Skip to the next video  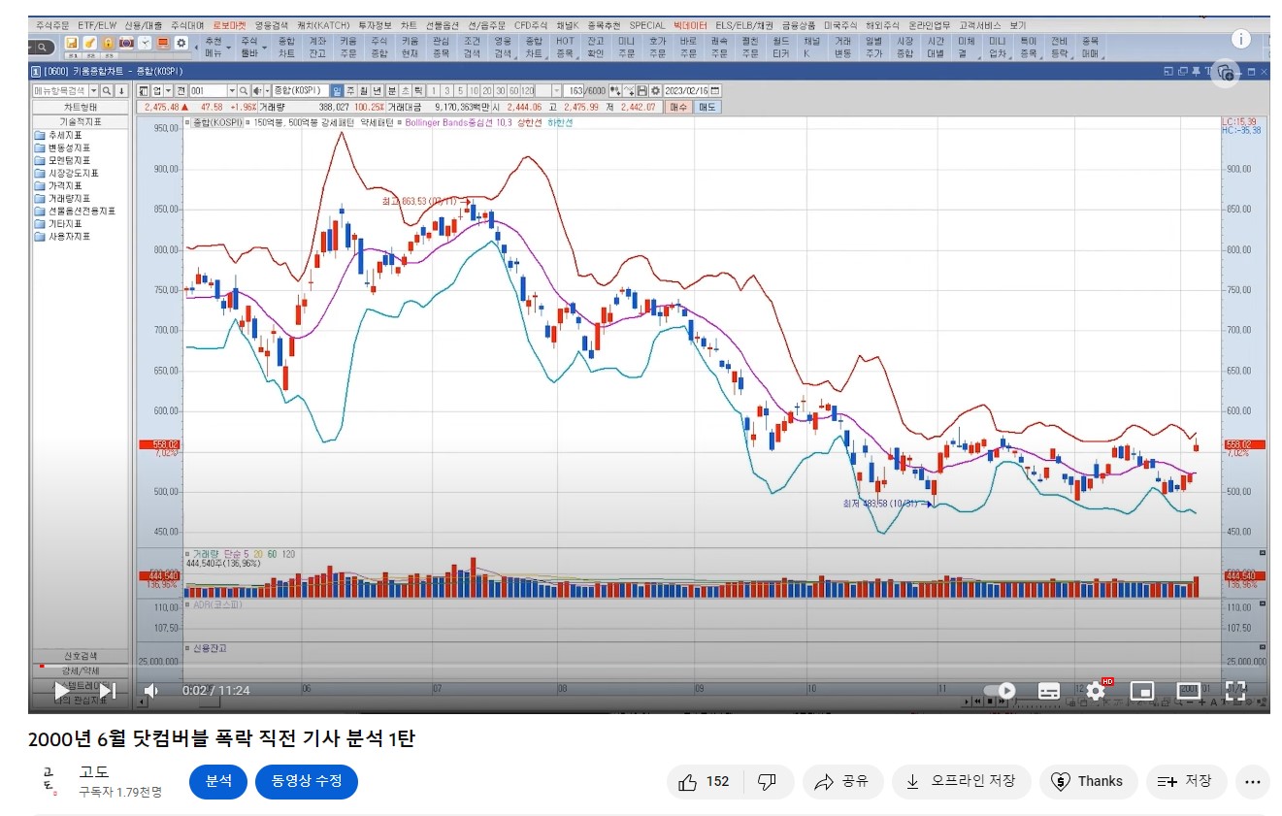108,691
